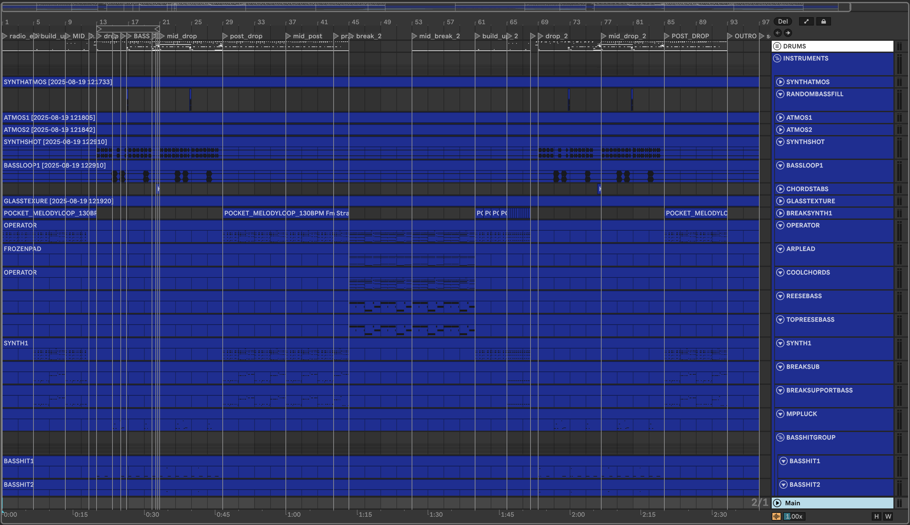This screenshot has height=525, width=910.
Task: Unfold the CHORDSTABS track arrow icon
Action: pyautogui.click(x=780, y=189)
